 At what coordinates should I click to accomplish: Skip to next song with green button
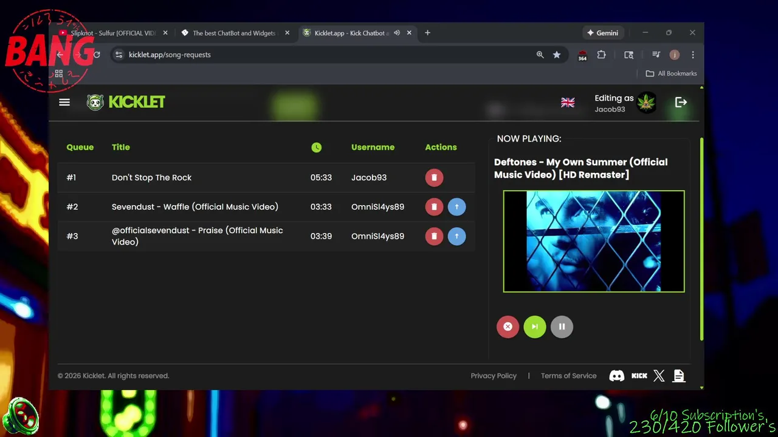[535, 327]
